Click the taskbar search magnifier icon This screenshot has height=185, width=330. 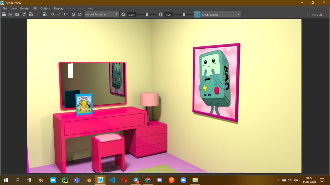(x=17, y=180)
